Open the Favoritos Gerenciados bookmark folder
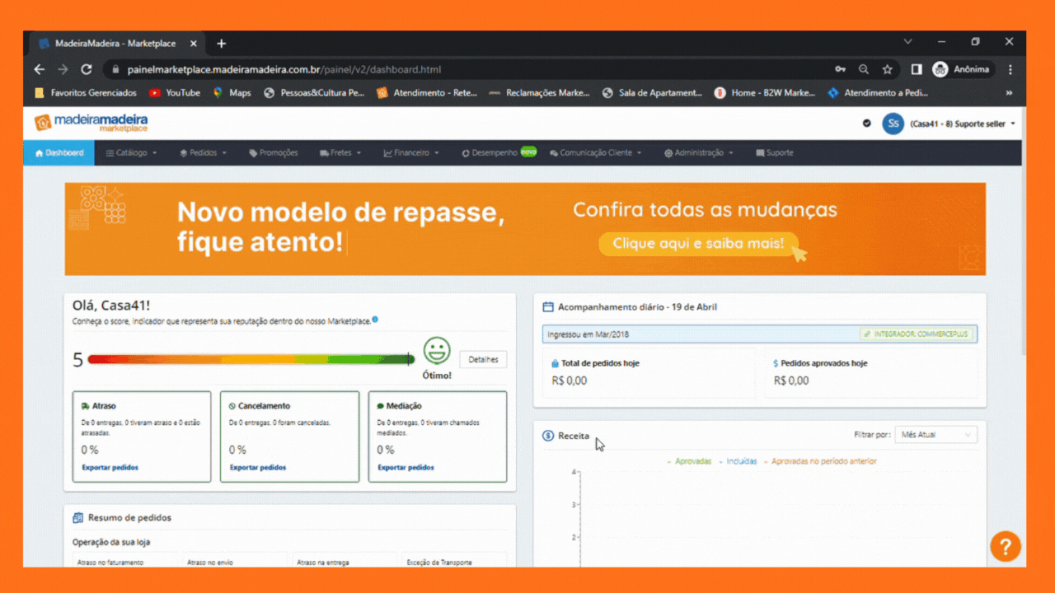1055x593 pixels. click(86, 93)
